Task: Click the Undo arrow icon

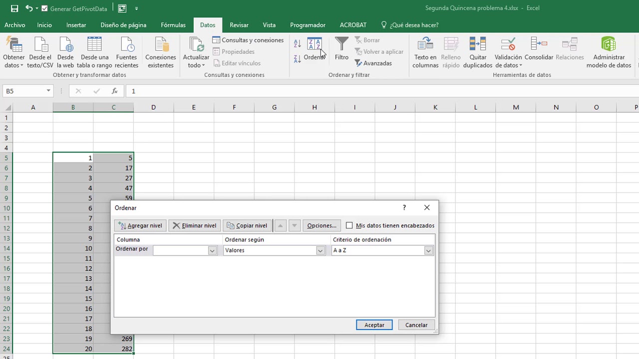Action: [x=28, y=8]
